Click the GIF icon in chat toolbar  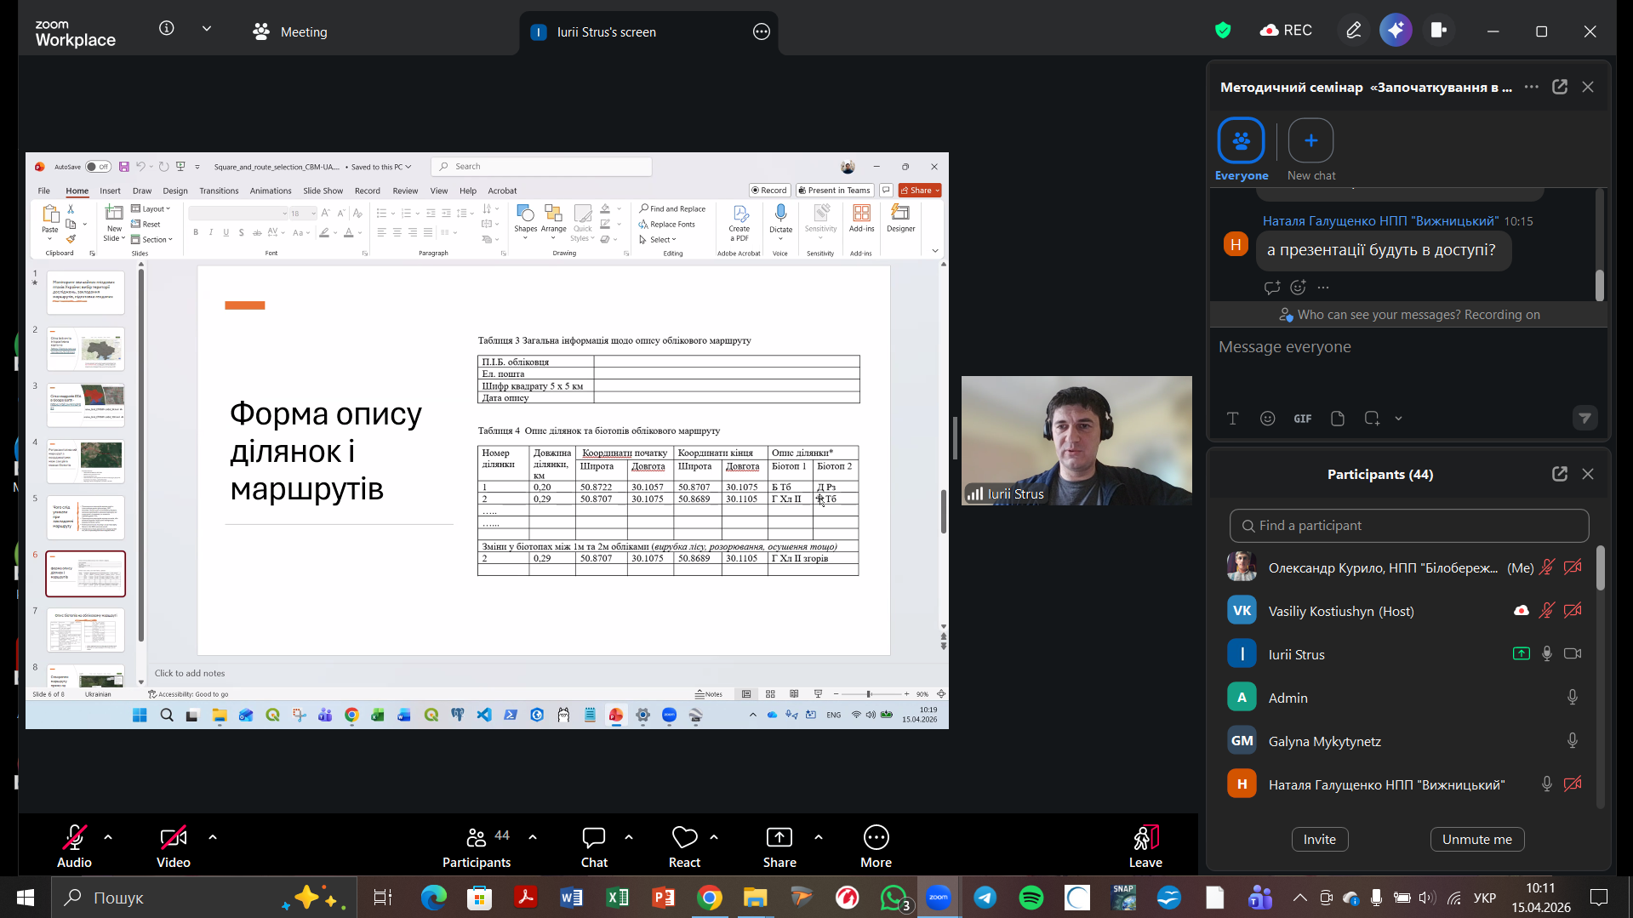coord(1302,419)
